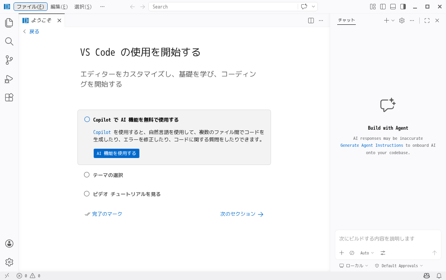Open the Accounts icon menu
Viewport: 446px width, 280px height.
9,244
